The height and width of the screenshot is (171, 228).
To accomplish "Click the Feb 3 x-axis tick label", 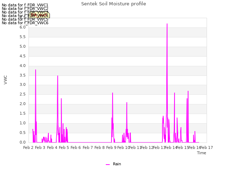I will pos(40,147).
